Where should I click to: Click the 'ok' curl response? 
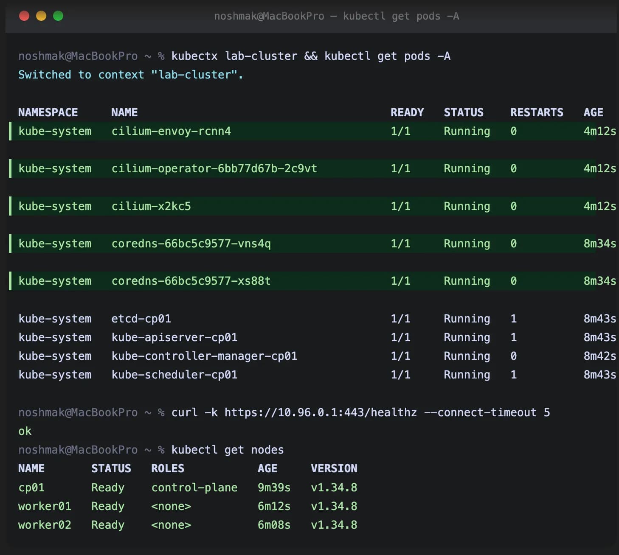25,431
